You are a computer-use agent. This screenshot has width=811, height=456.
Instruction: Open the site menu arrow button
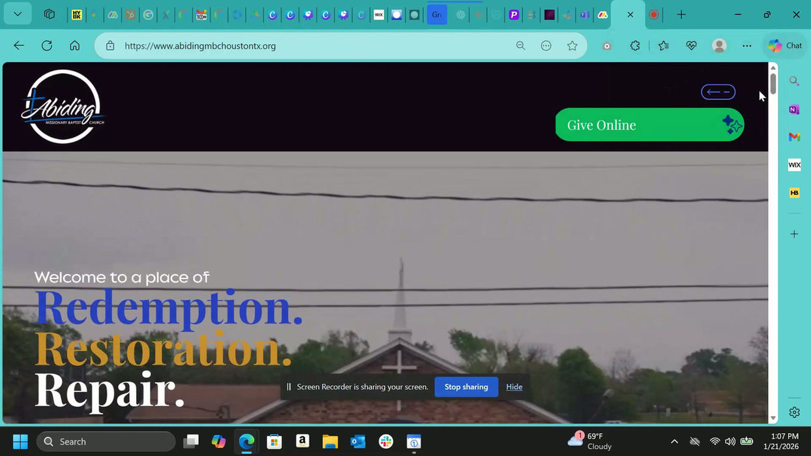click(718, 92)
